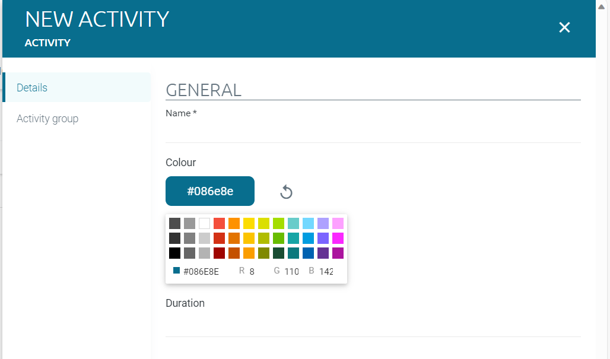Pick the dark blue swatch in bottom row
This screenshot has height=359, width=610.
[x=308, y=253]
